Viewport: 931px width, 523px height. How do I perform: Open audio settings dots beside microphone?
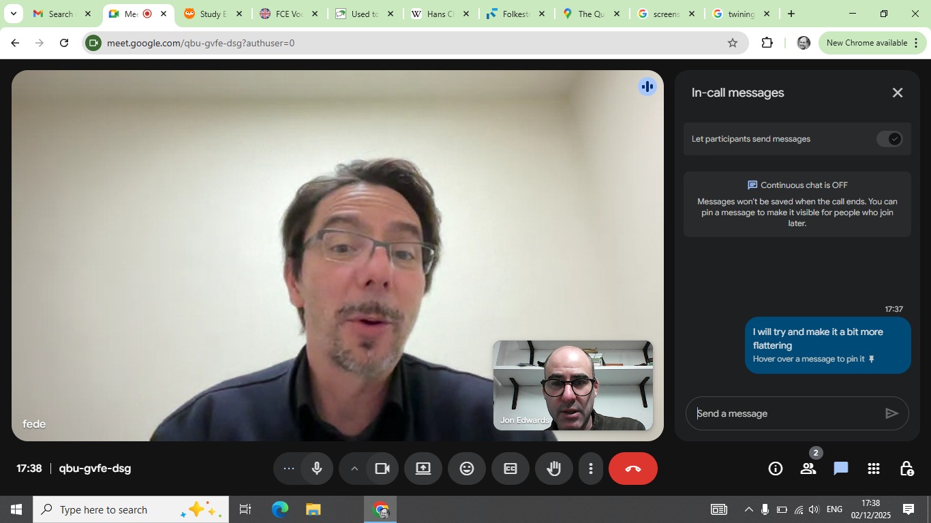point(289,469)
